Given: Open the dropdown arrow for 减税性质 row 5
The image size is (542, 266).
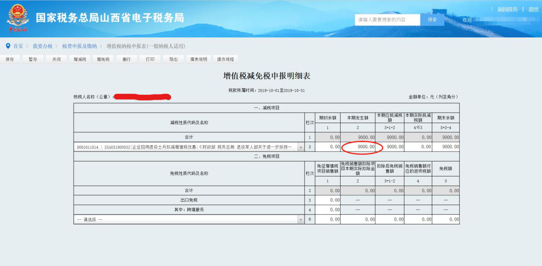Looking at the screenshot, I should click(300, 147).
